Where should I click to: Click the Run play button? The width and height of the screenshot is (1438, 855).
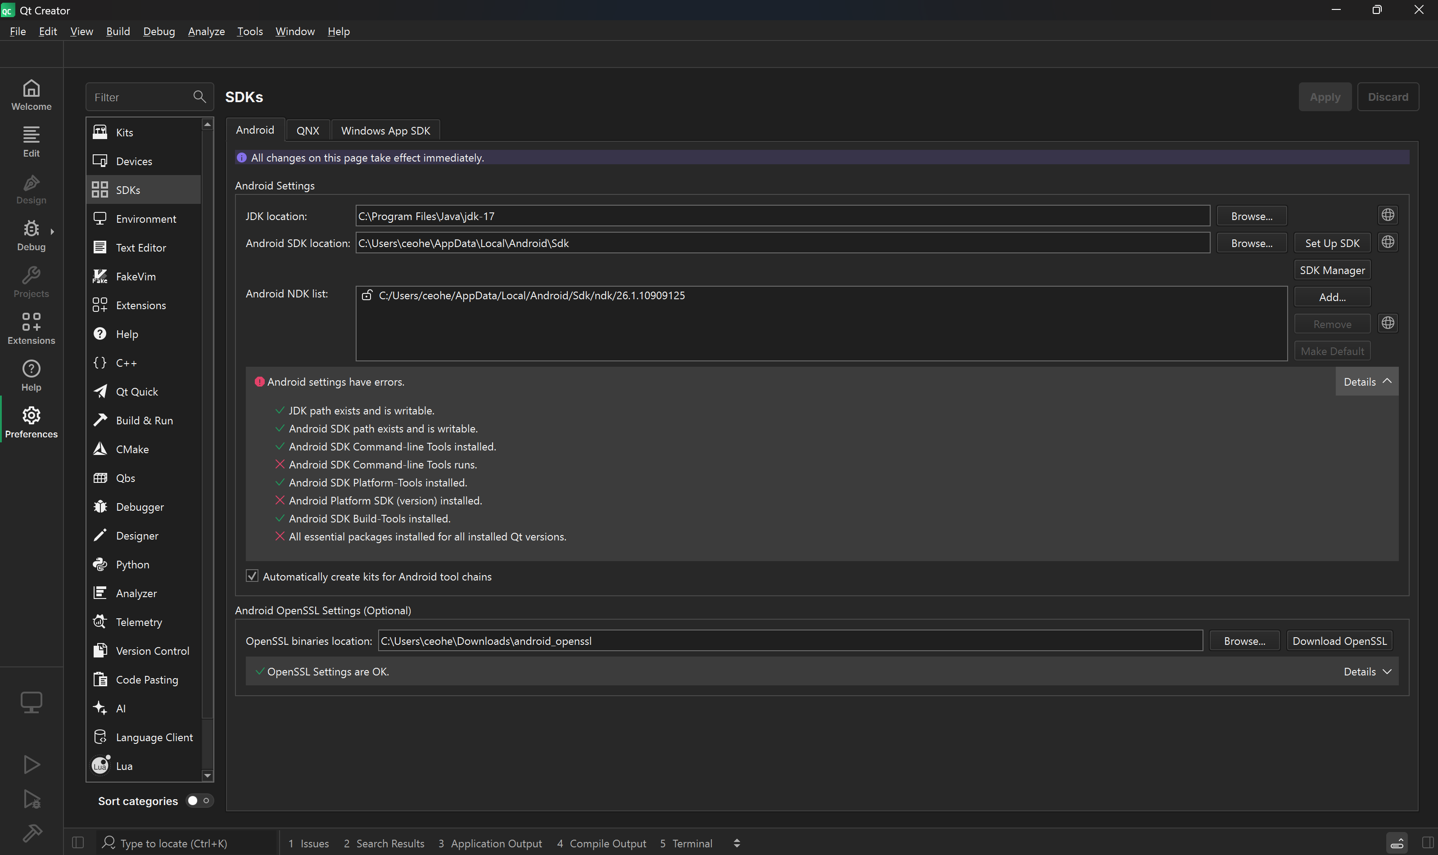[32, 765]
